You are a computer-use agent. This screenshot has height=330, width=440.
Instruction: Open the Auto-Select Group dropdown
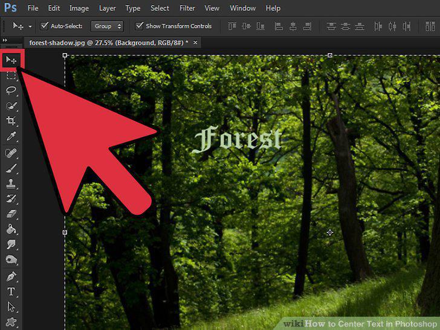tap(107, 26)
